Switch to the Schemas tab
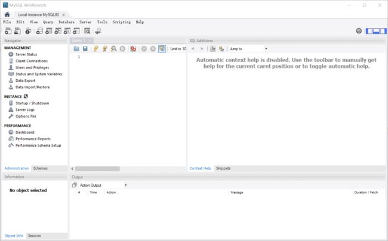 coord(41,168)
